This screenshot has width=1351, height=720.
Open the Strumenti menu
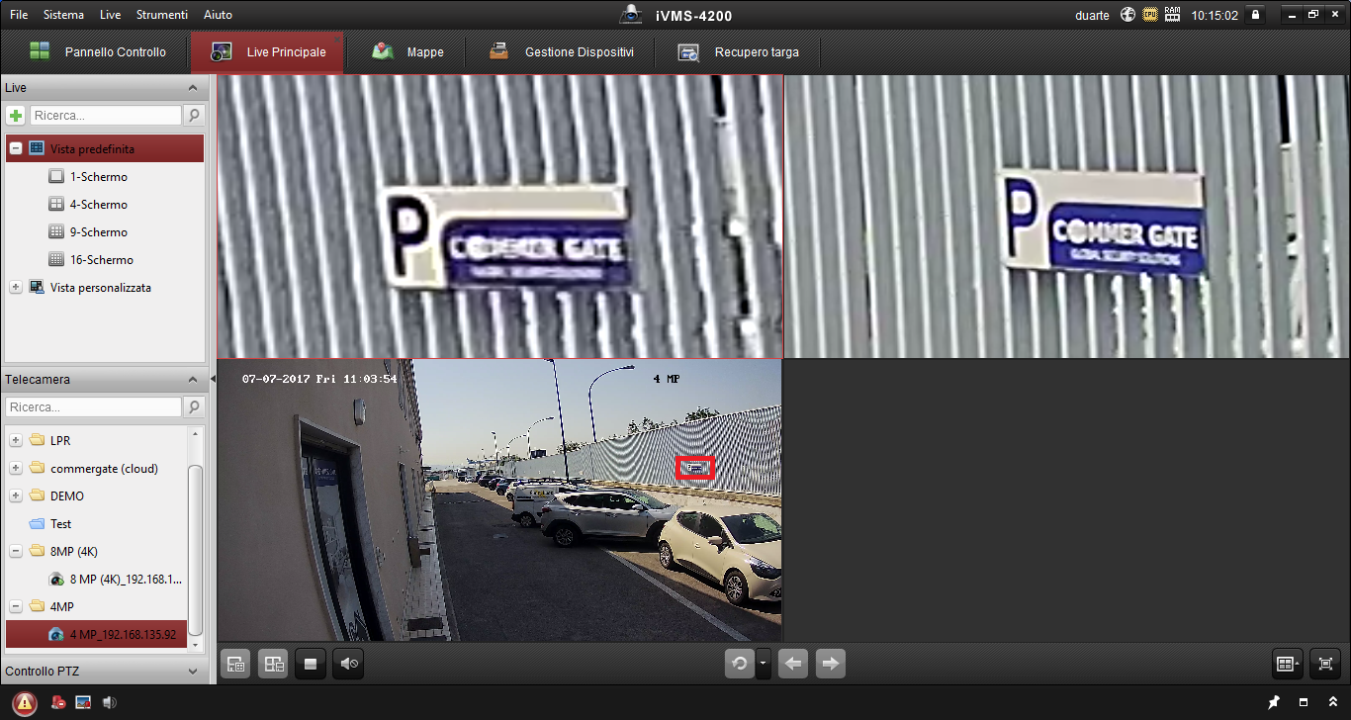(162, 15)
